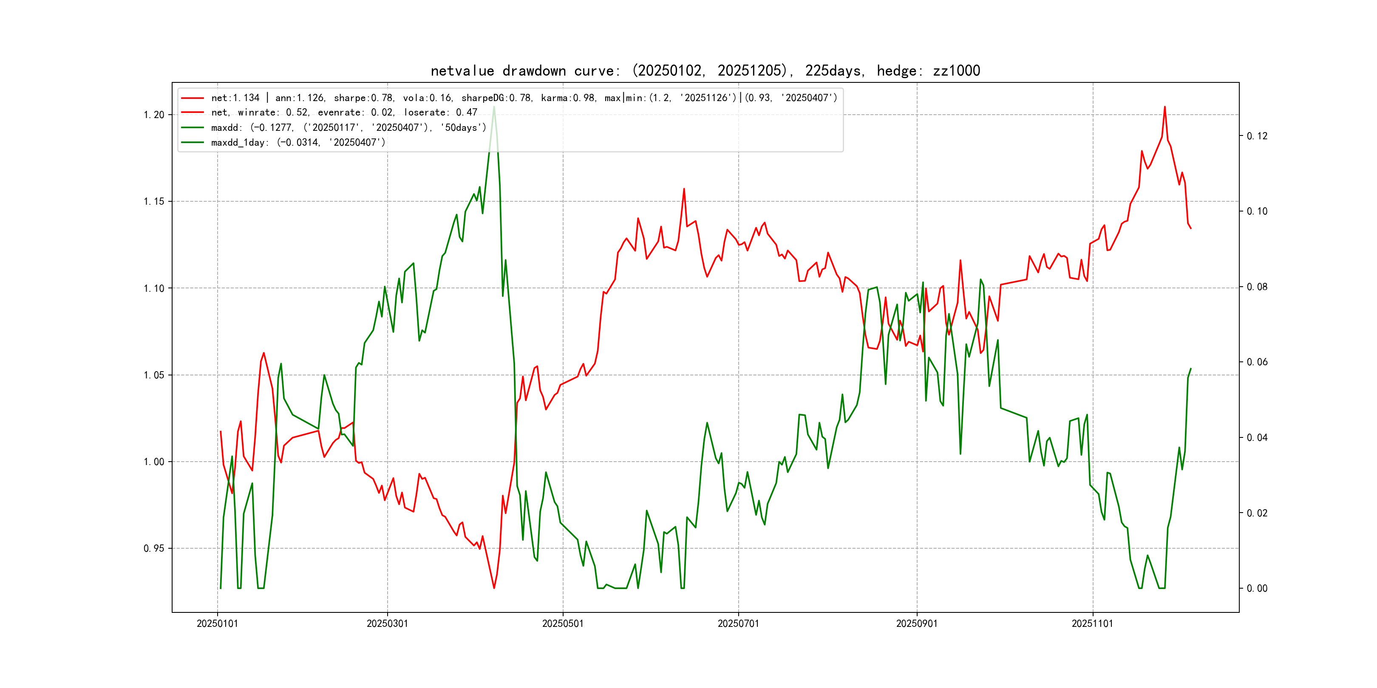Click the 0.06 right axis label
The image size is (1377, 688).
(1257, 362)
